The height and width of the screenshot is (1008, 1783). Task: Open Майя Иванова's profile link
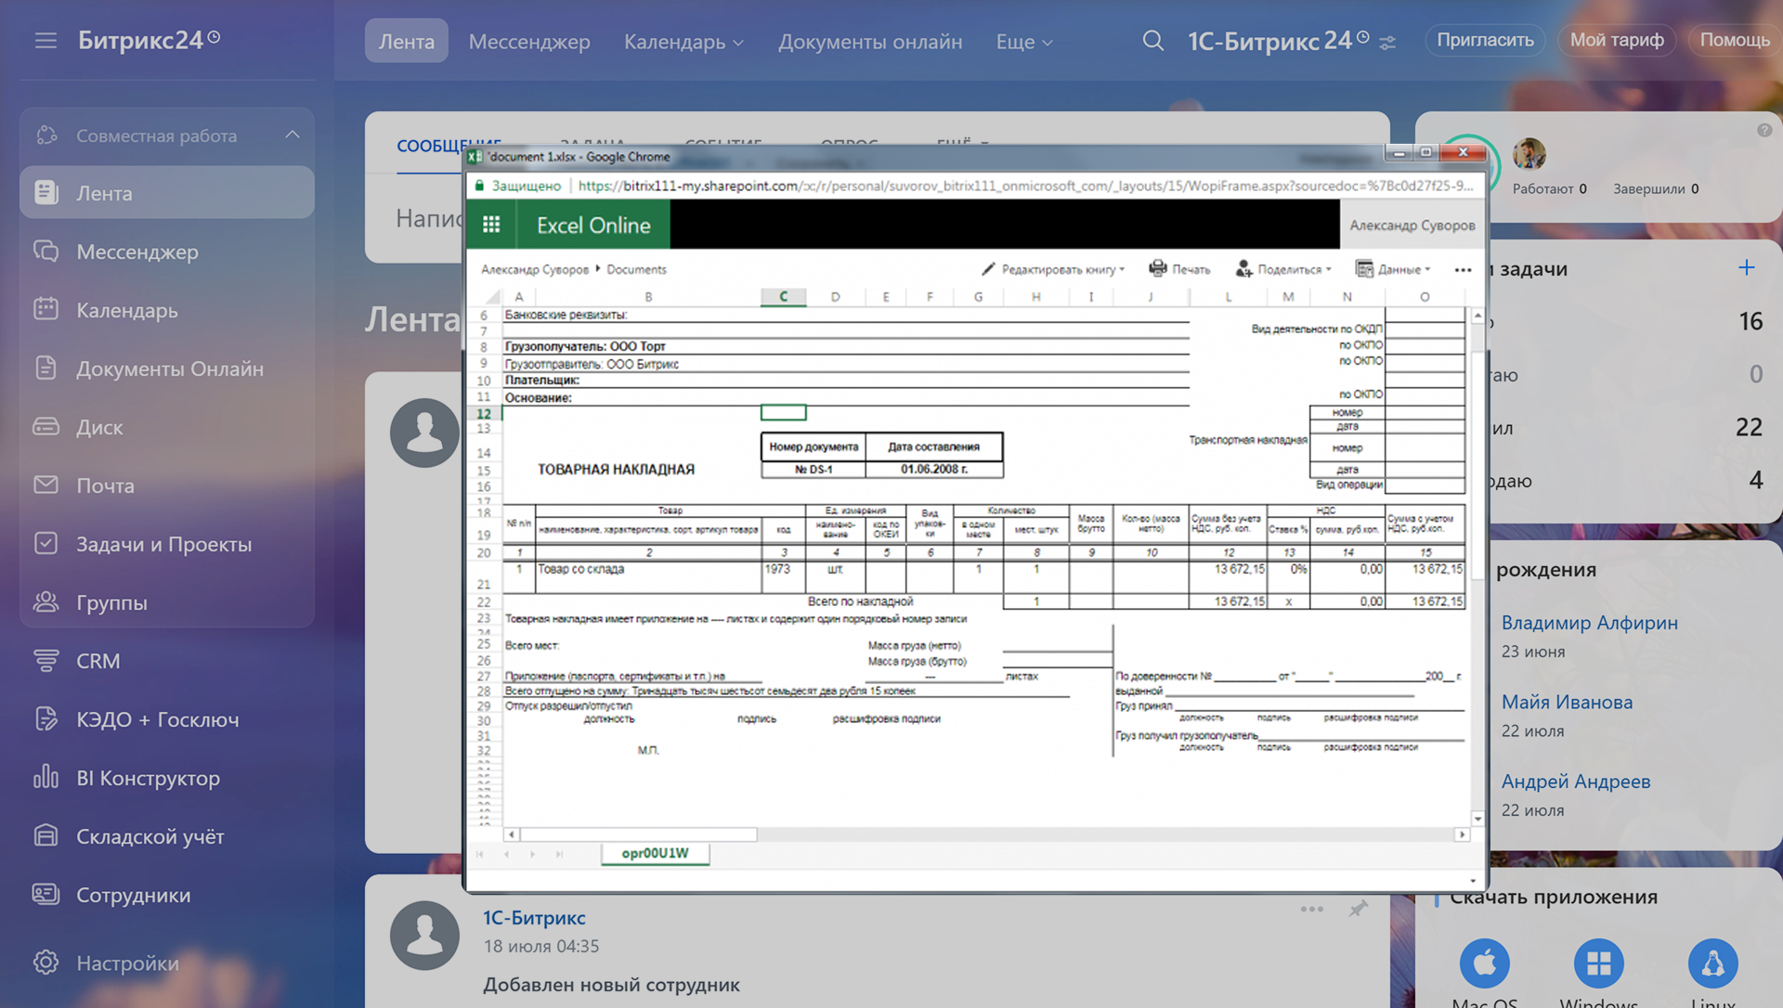tap(1567, 702)
